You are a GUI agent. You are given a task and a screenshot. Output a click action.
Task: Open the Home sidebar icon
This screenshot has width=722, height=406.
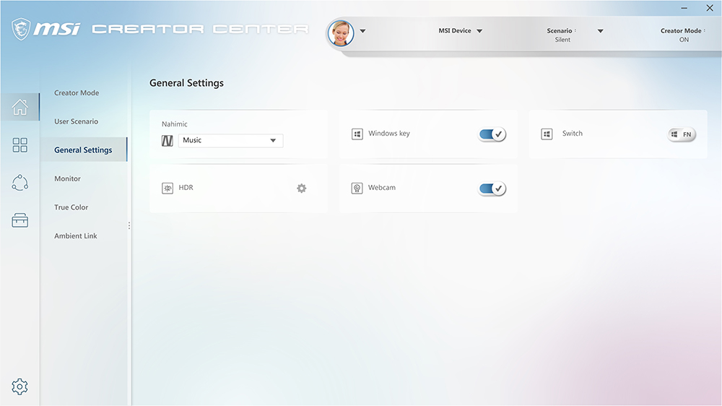[x=19, y=108]
